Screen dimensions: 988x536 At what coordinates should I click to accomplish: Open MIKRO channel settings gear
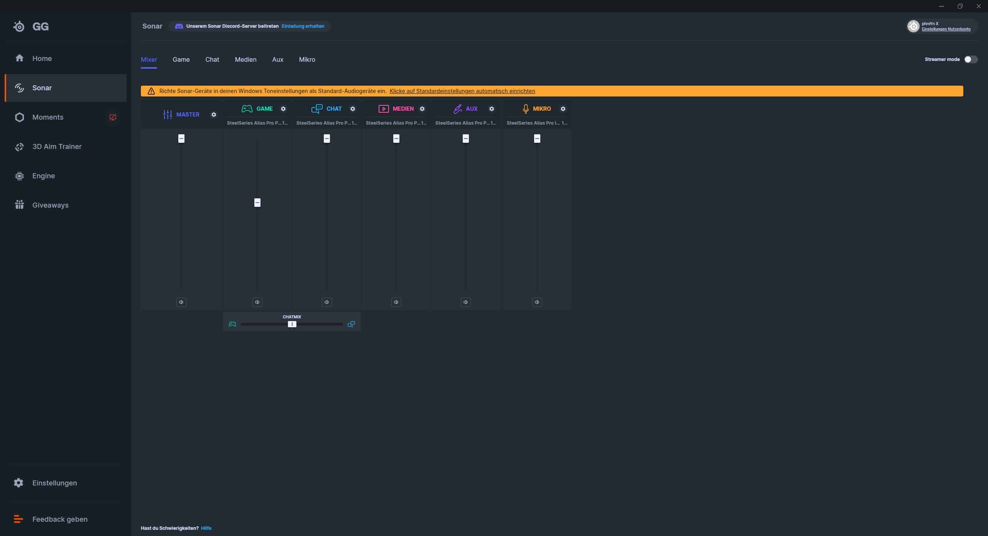click(x=563, y=109)
